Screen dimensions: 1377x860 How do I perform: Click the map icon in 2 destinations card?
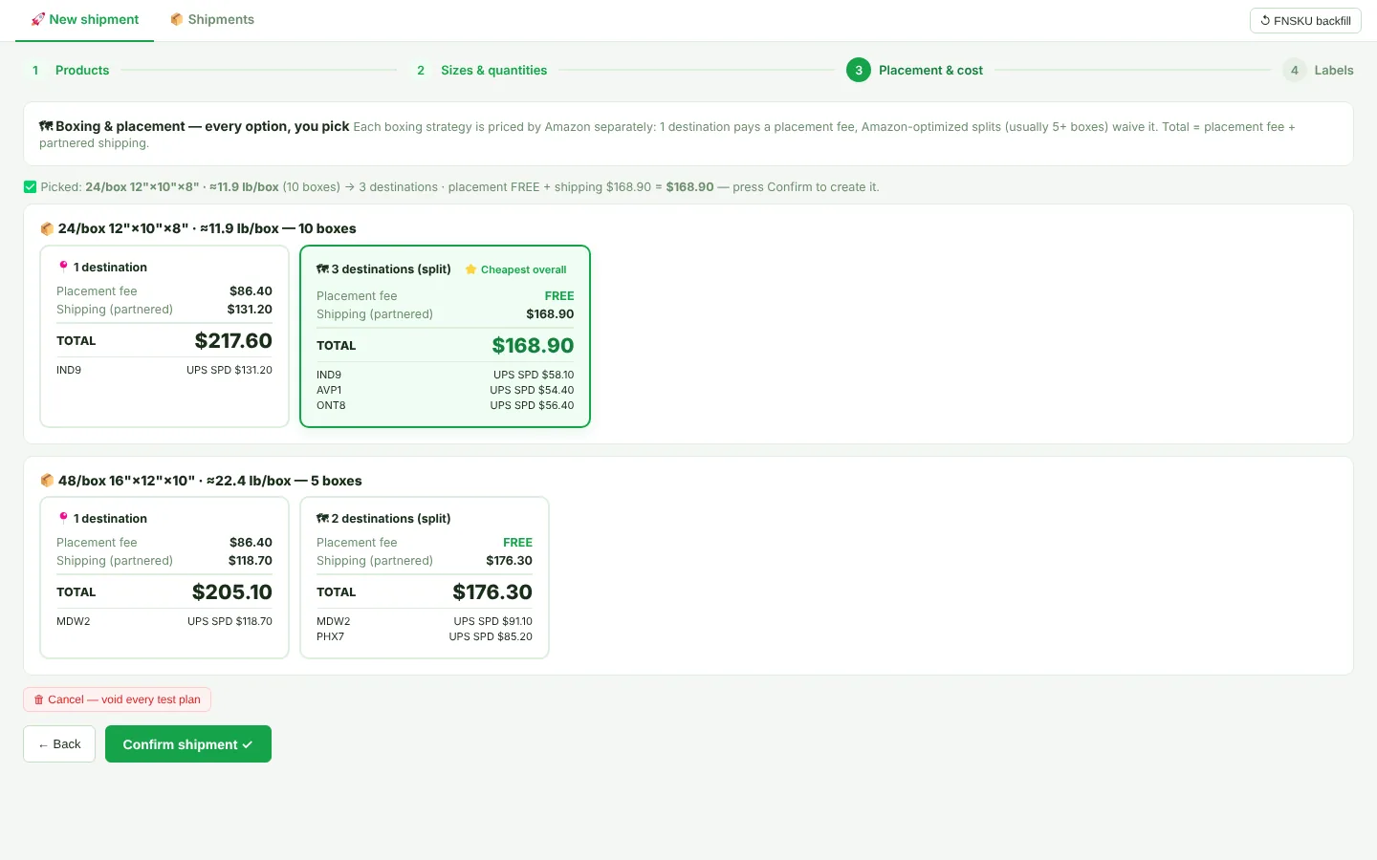[x=323, y=518]
